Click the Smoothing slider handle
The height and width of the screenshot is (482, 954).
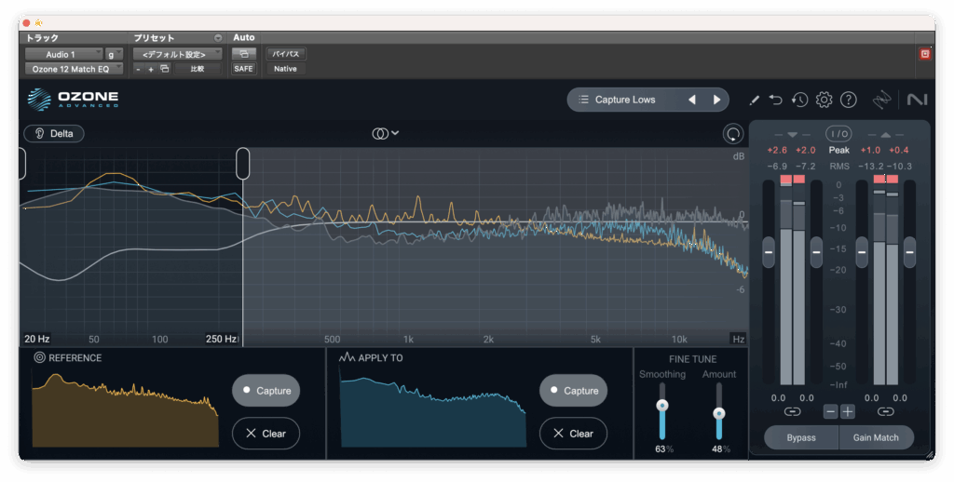point(662,406)
